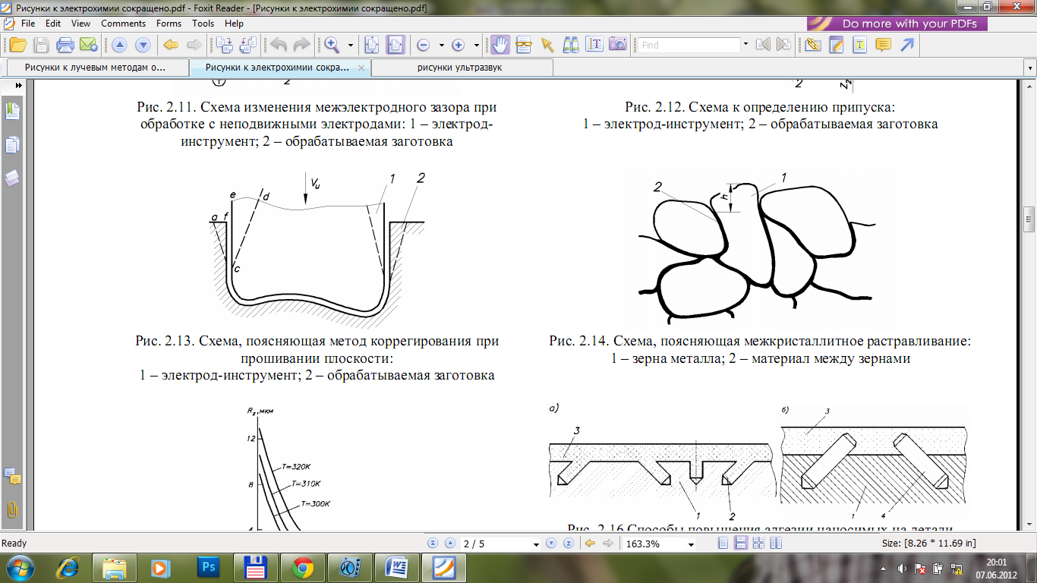Select the Zoom magnifier tool
The height and width of the screenshot is (583, 1037).
[x=332, y=45]
